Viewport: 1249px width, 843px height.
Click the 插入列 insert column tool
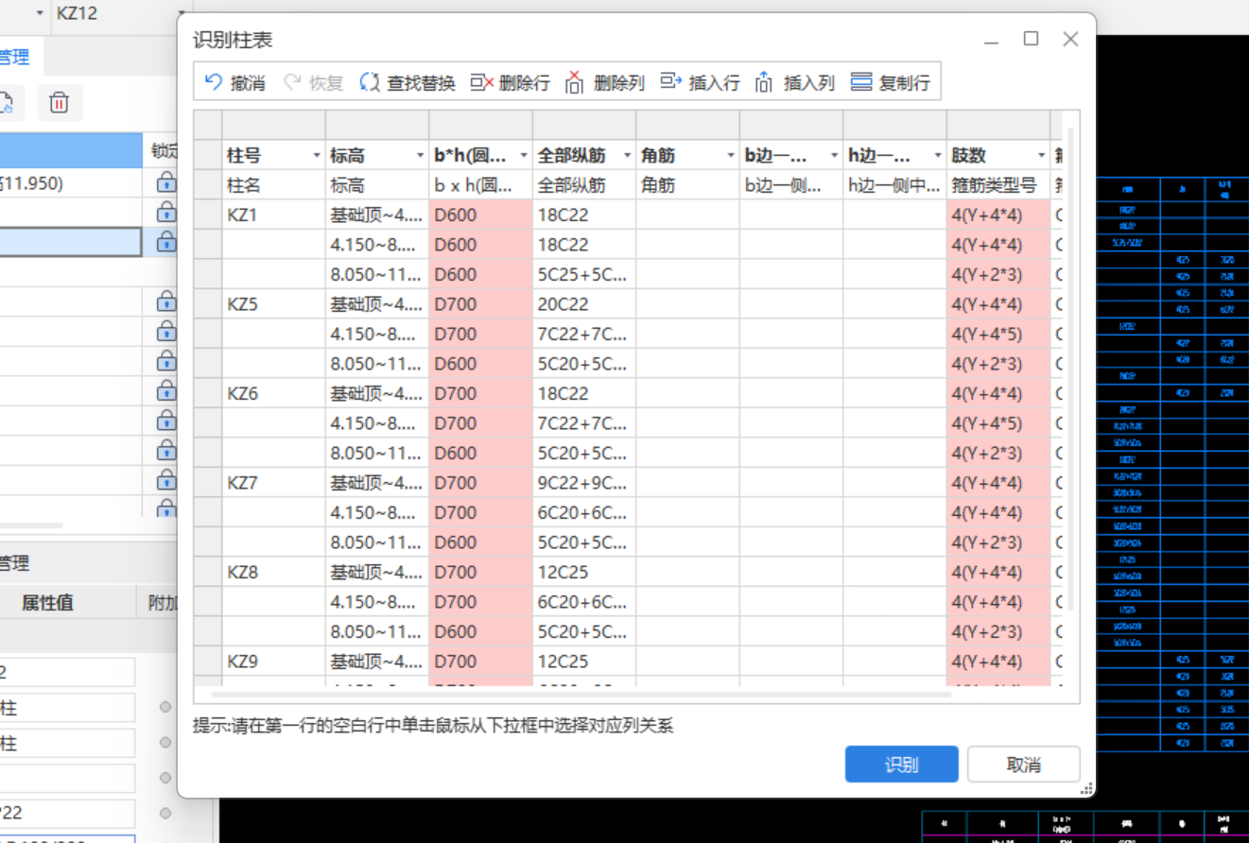click(x=794, y=82)
